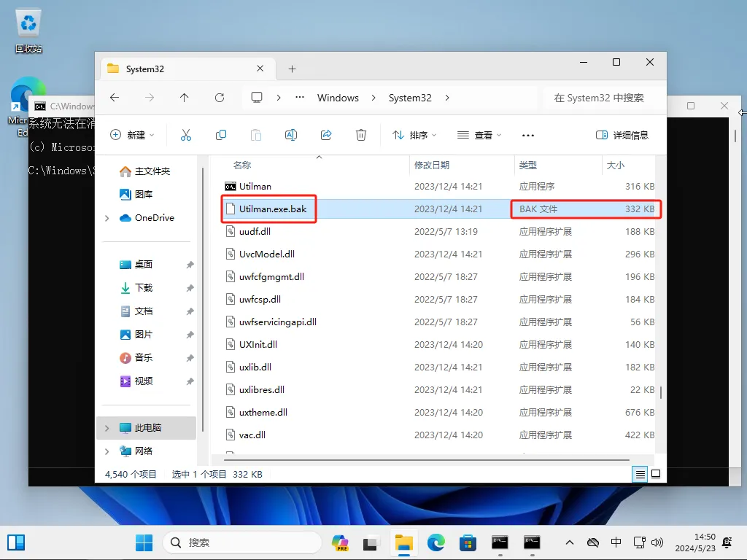Go up one folder level
The height and width of the screenshot is (560, 747).
pyautogui.click(x=185, y=98)
